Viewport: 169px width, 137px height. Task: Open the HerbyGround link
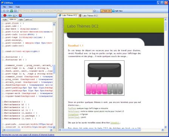(x=74, y=111)
